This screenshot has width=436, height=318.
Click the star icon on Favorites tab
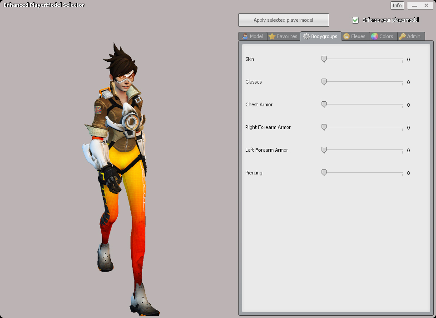coord(272,36)
